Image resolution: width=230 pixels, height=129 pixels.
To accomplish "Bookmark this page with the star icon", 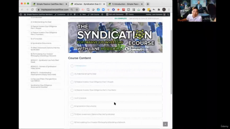I will pos(77,10).
